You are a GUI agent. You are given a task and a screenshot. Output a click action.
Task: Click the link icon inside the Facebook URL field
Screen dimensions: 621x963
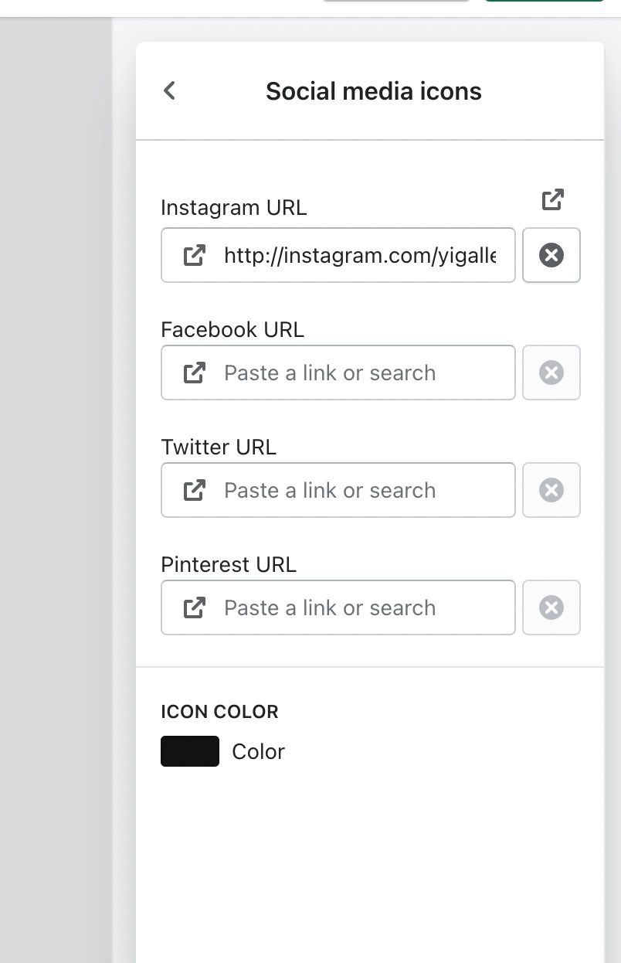coord(194,373)
